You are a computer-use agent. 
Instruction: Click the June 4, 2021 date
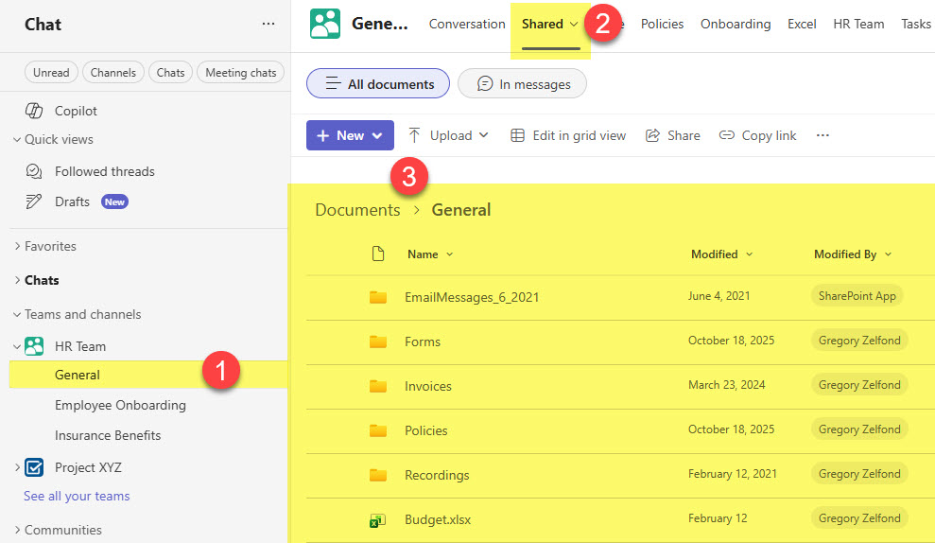pyautogui.click(x=719, y=296)
